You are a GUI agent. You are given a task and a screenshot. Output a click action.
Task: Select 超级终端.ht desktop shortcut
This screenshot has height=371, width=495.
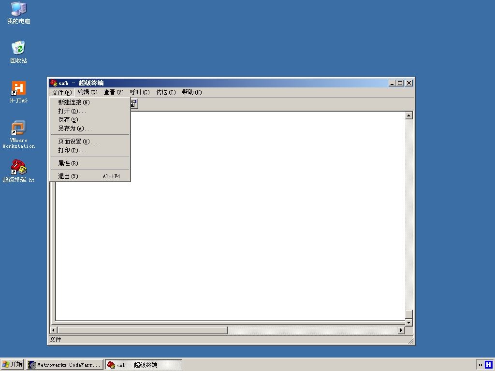tap(19, 171)
